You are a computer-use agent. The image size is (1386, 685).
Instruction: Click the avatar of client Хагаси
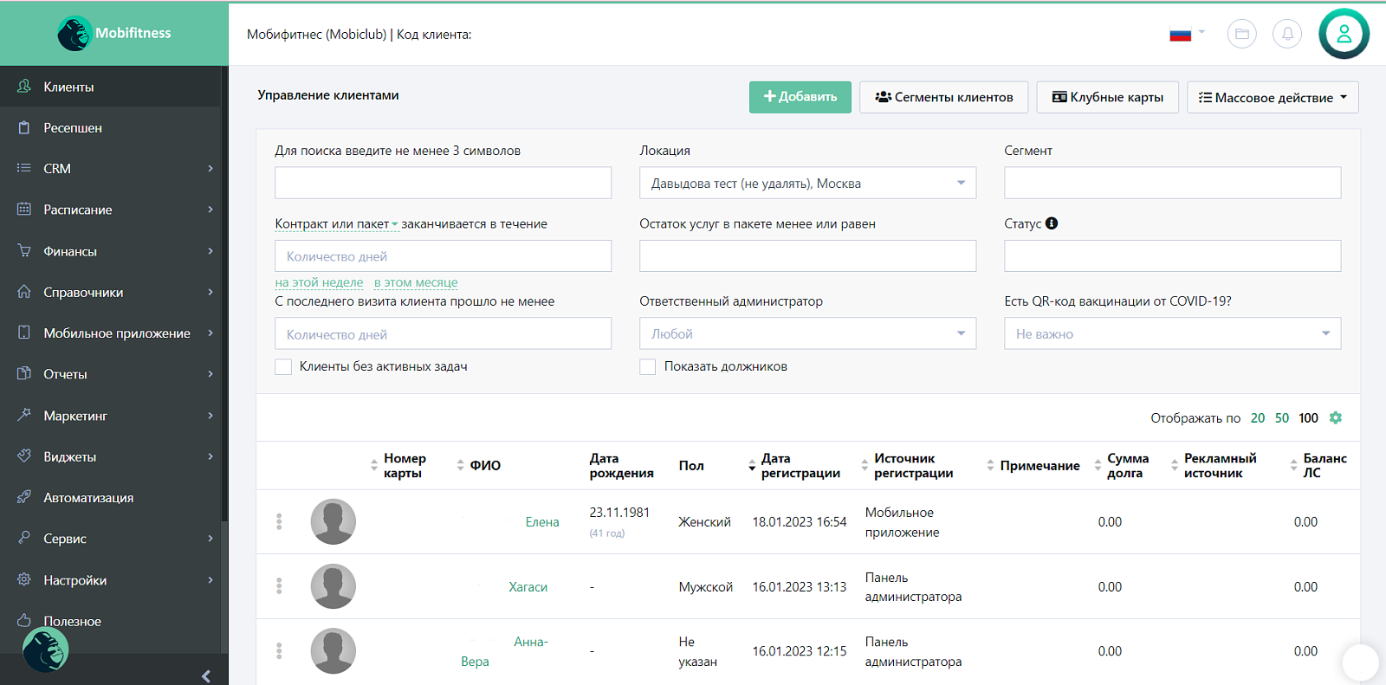pyautogui.click(x=334, y=586)
